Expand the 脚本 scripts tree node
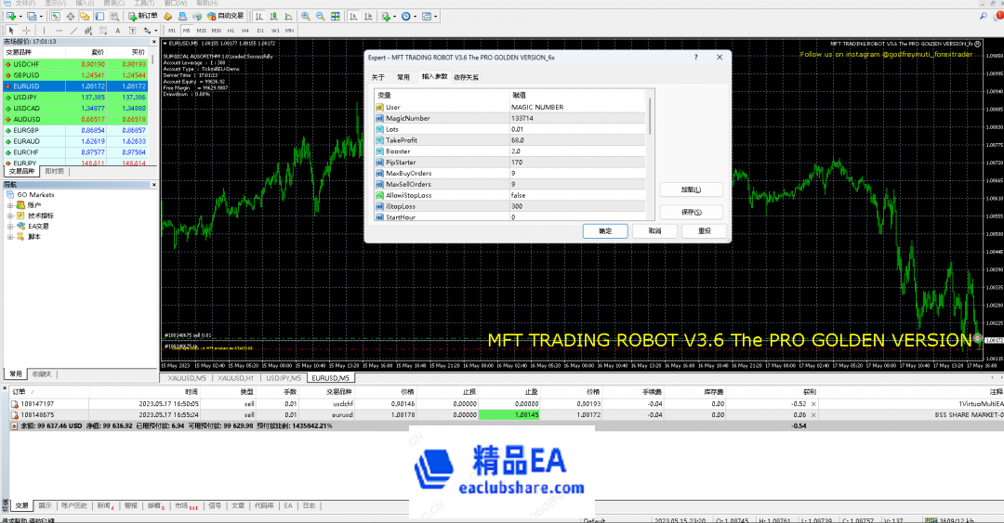The width and height of the screenshot is (1004, 523). click(x=9, y=237)
